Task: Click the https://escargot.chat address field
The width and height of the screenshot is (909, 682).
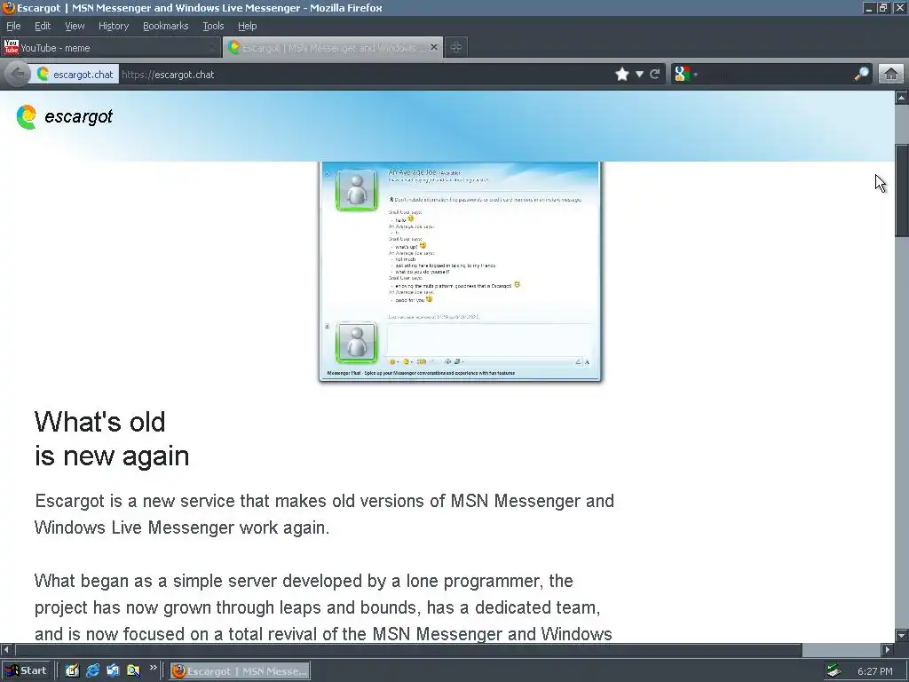Action: point(365,75)
